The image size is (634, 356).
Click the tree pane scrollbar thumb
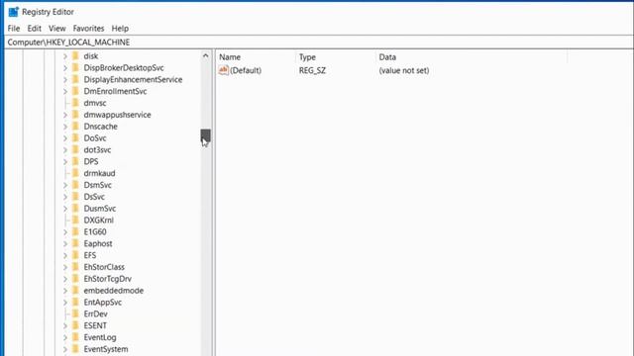[205, 136]
